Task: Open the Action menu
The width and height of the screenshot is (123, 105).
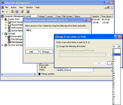Action: (x=14, y=7)
